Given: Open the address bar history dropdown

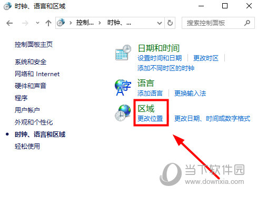Looking at the screenshot, I should (160, 23).
